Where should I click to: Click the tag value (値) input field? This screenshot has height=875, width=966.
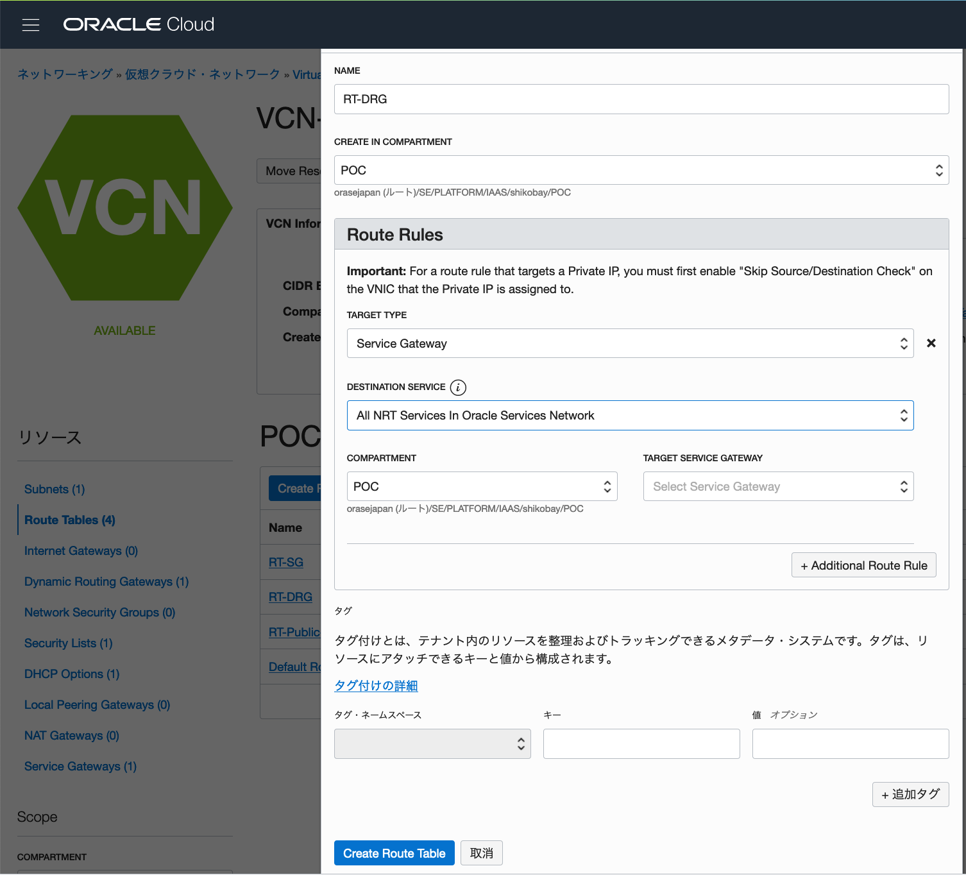point(851,744)
